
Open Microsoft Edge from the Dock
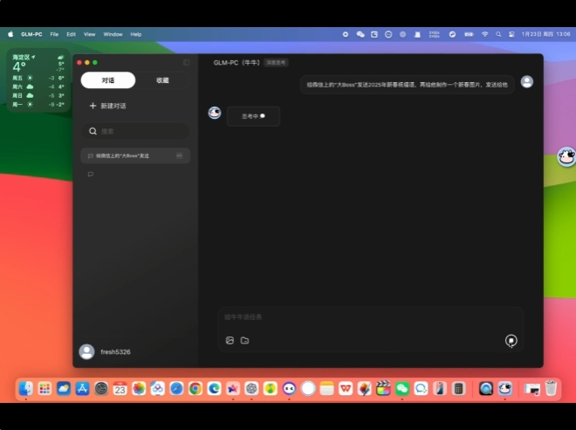(x=214, y=389)
